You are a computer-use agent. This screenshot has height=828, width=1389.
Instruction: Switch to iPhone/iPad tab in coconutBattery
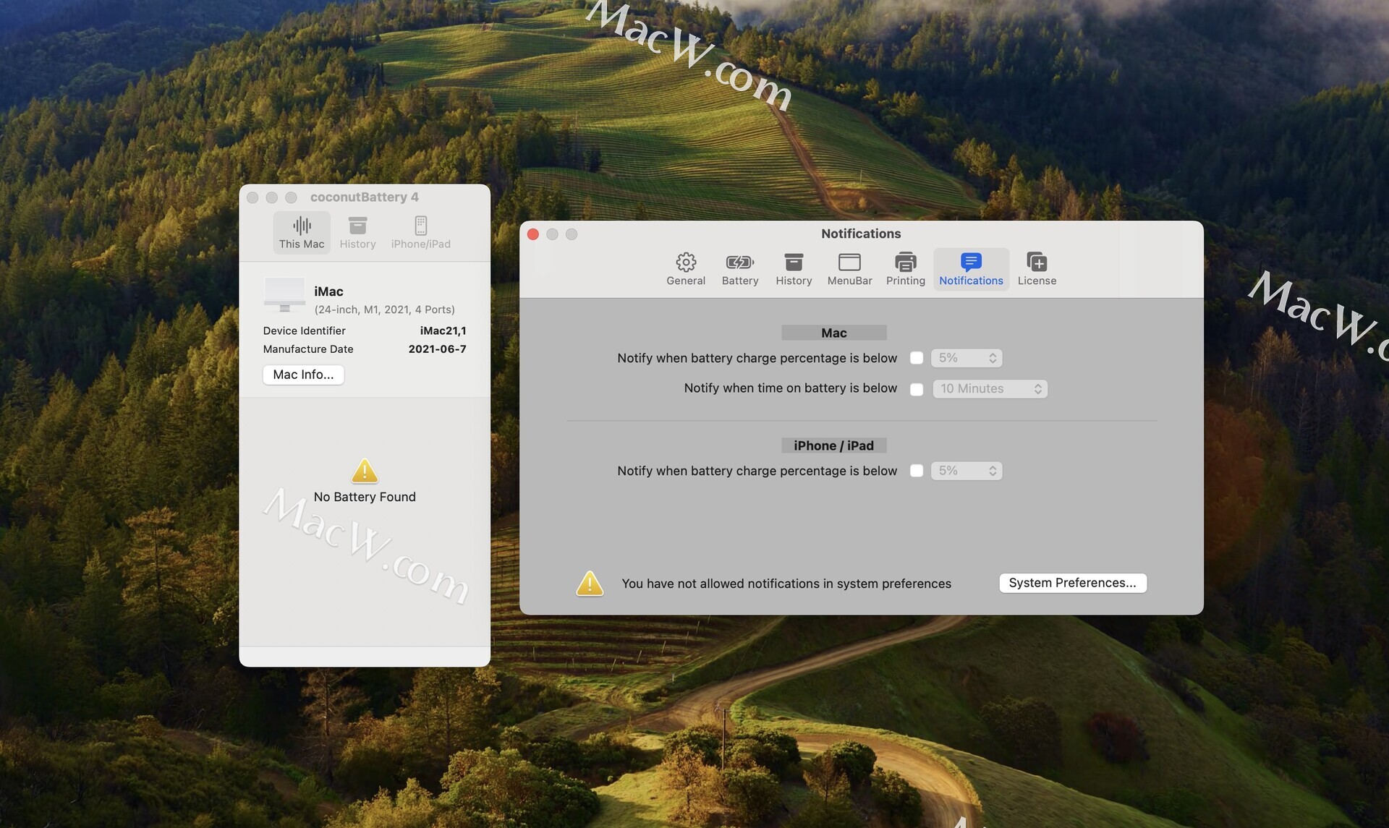pos(420,233)
